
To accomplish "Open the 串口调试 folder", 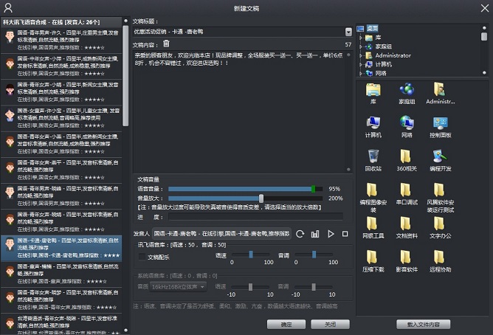I will click(407, 194).
